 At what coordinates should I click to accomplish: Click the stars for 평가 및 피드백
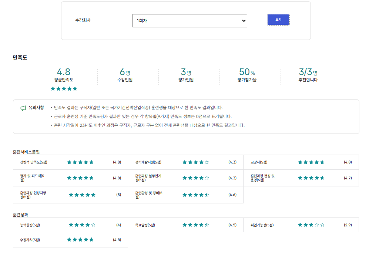tap(80, 178)
